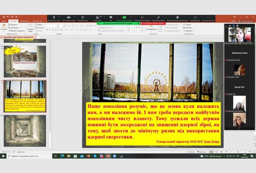Toggle underline formatting
The height and width of the screenshot is (173, 256).
point(53,30)
